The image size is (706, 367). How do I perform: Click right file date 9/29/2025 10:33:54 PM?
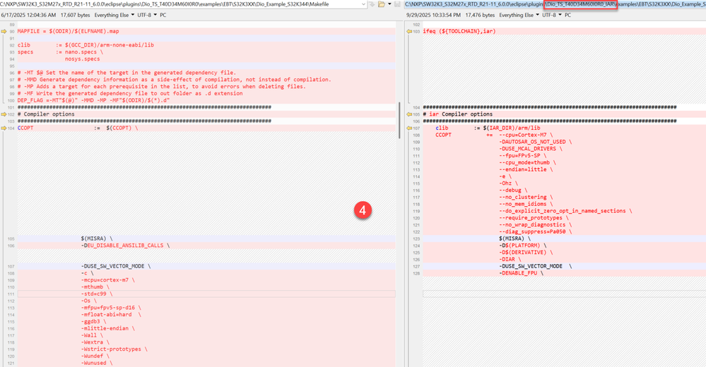point(433,16)
